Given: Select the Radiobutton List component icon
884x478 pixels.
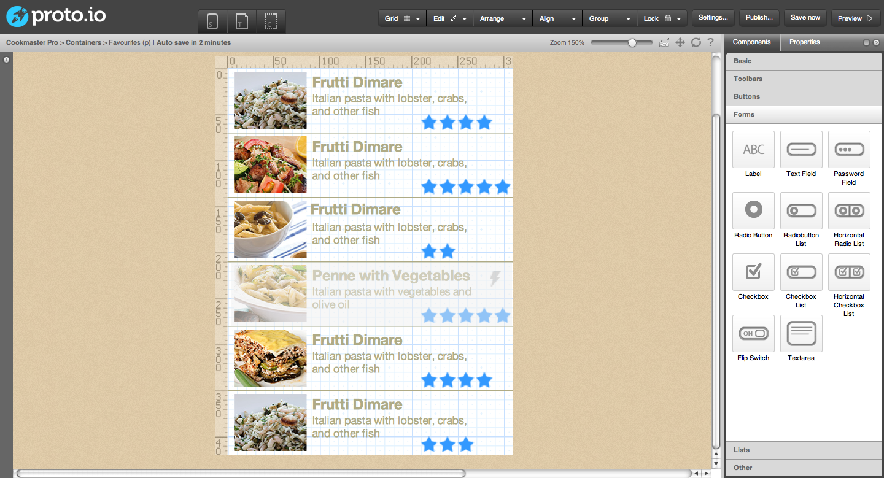Looking at the screenshot, I should [x=801, y=210].
